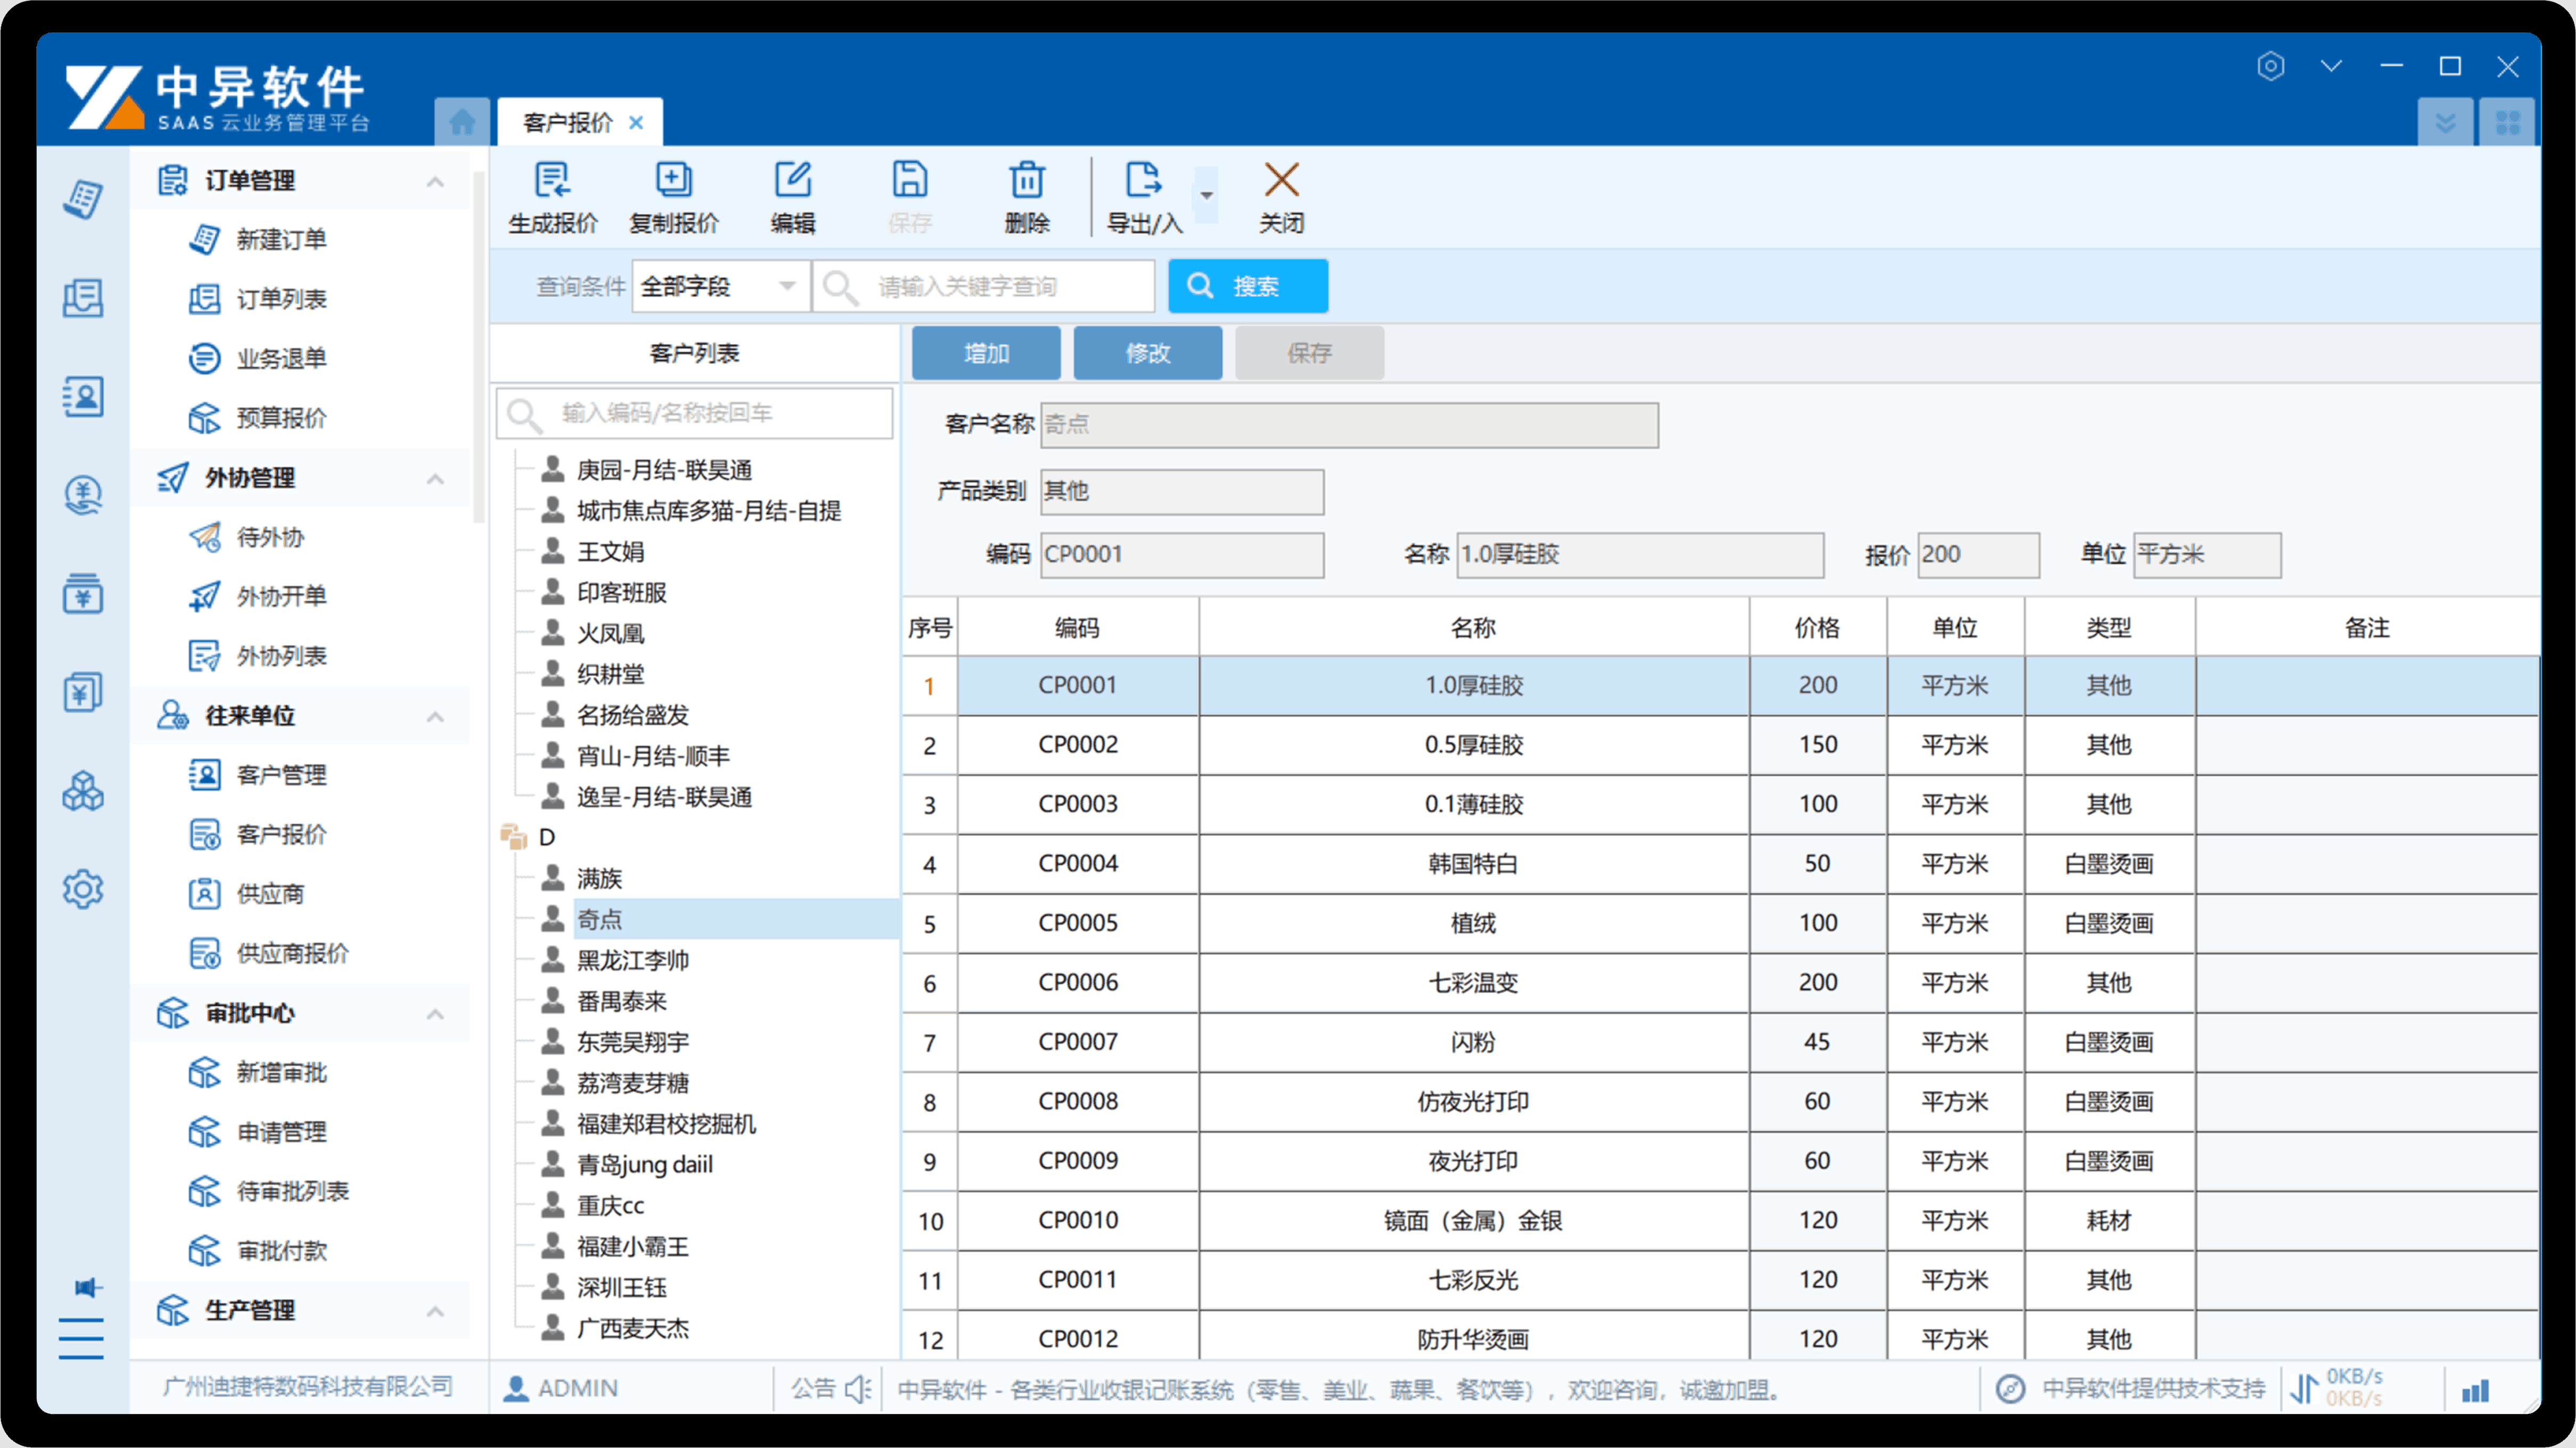
Task: Select customer 青岛jung daiil in the list
Action: 644,1165
